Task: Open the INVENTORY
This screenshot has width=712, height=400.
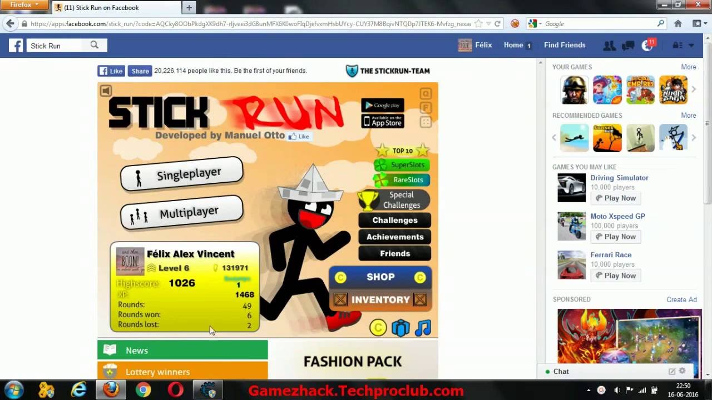Action: click(x=380, y=300)
